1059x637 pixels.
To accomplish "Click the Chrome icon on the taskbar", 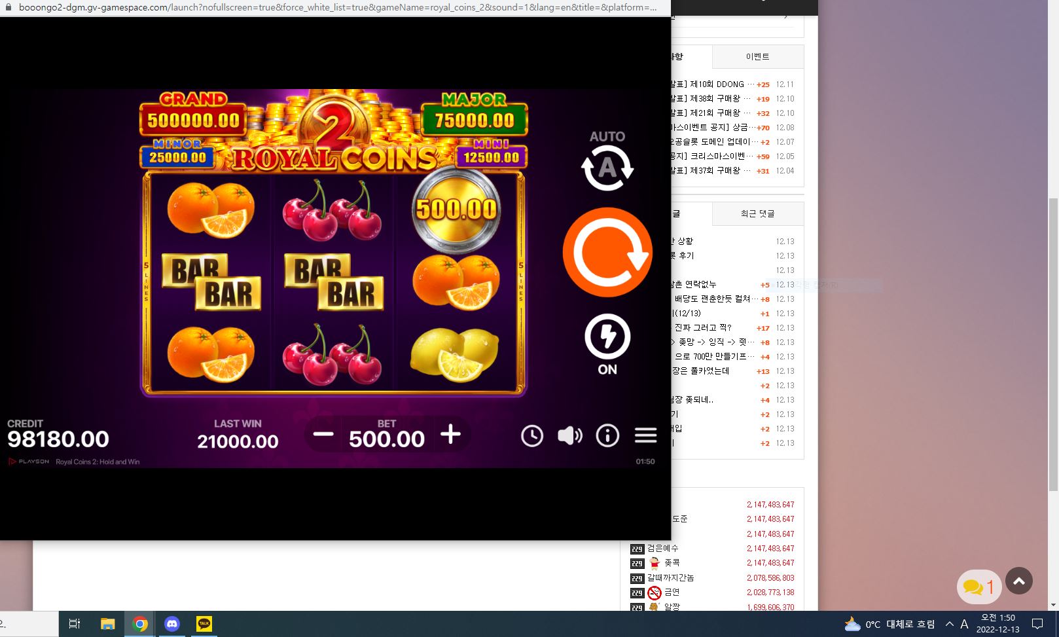I will 139,624.
